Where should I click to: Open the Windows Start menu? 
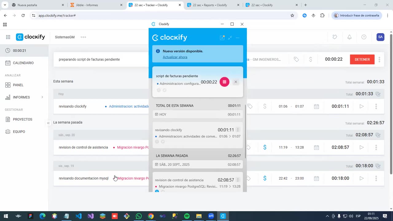coord(6,216)
